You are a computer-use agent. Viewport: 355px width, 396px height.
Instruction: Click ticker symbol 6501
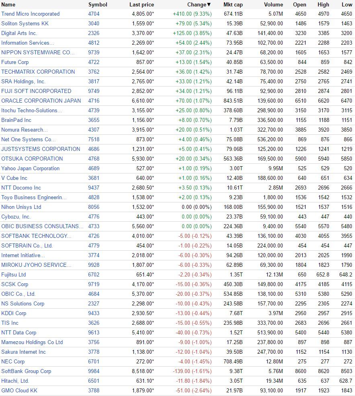[x=94, y=381]
